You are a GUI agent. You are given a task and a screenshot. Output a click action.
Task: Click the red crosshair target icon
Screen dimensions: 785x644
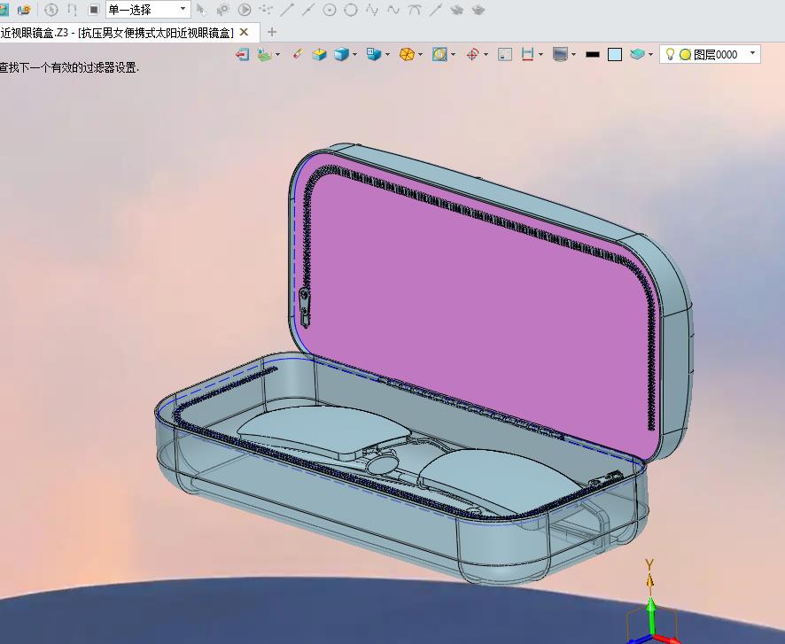click(472, 54)
